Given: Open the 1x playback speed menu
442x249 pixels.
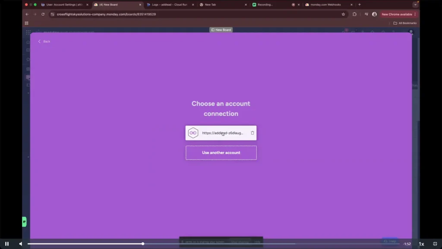Looking at the screenshot, I should tap(421, 244).
